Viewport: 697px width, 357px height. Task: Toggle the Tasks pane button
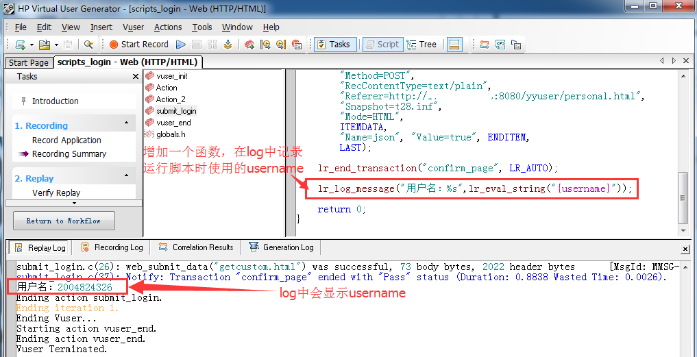(335, 45)
